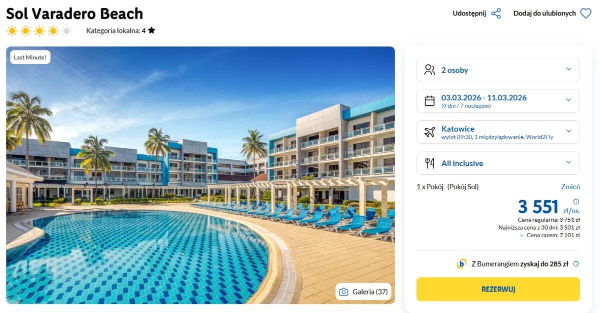Click the info icon next to Bumerang offer
This screenshot has height=313, width=600.
tap(576, 264)
